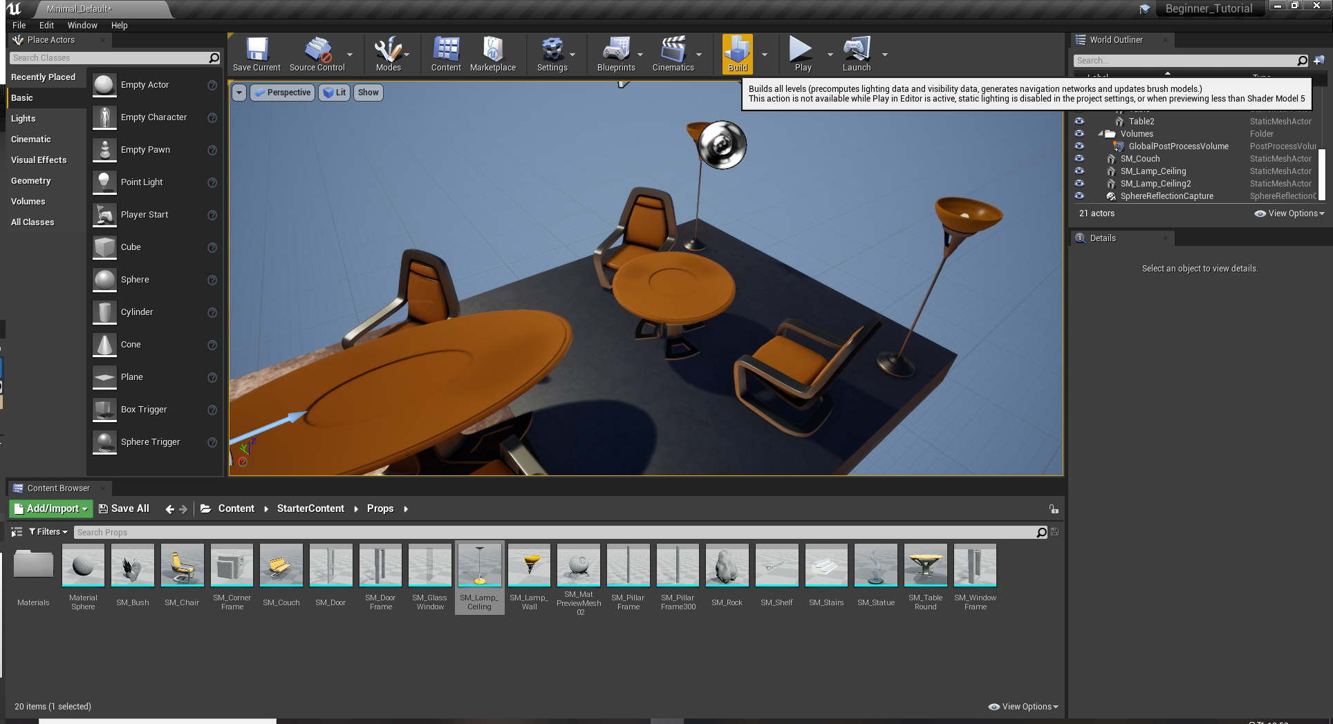Click the Content Browser back arrow

point(170,509)
